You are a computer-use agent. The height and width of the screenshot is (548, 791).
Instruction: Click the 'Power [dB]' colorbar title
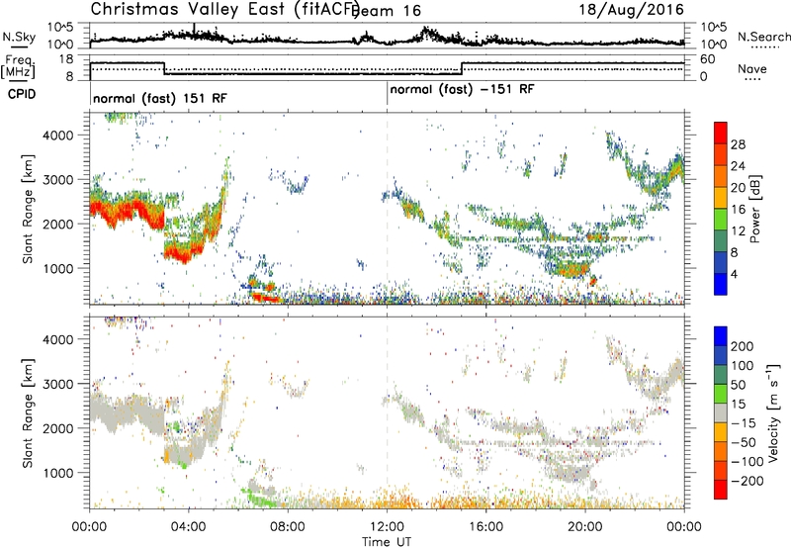click(x=754, y=209)
